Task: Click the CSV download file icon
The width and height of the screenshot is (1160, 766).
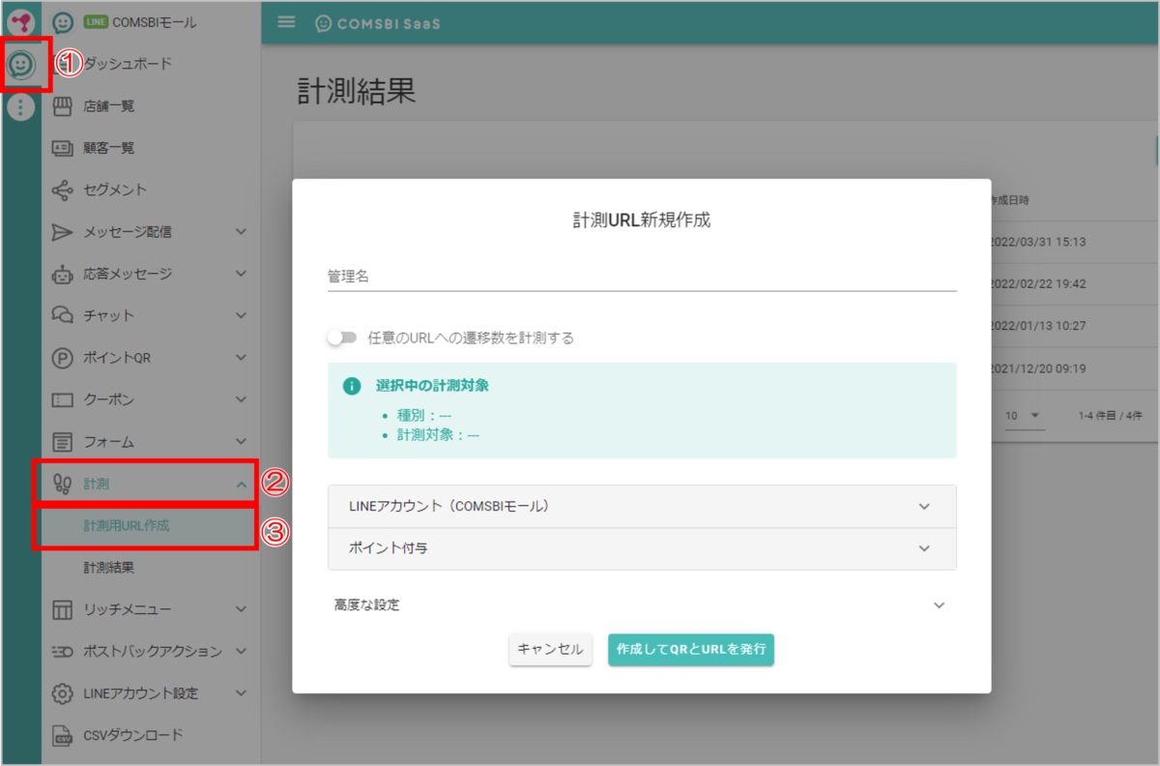Action: [x=63, y=735]
